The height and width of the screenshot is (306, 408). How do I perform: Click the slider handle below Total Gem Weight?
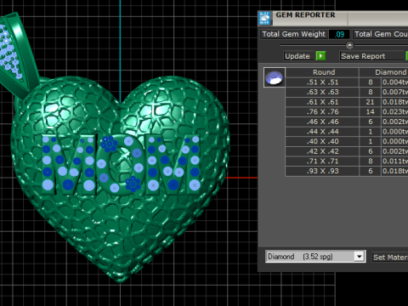click(349, 45)
